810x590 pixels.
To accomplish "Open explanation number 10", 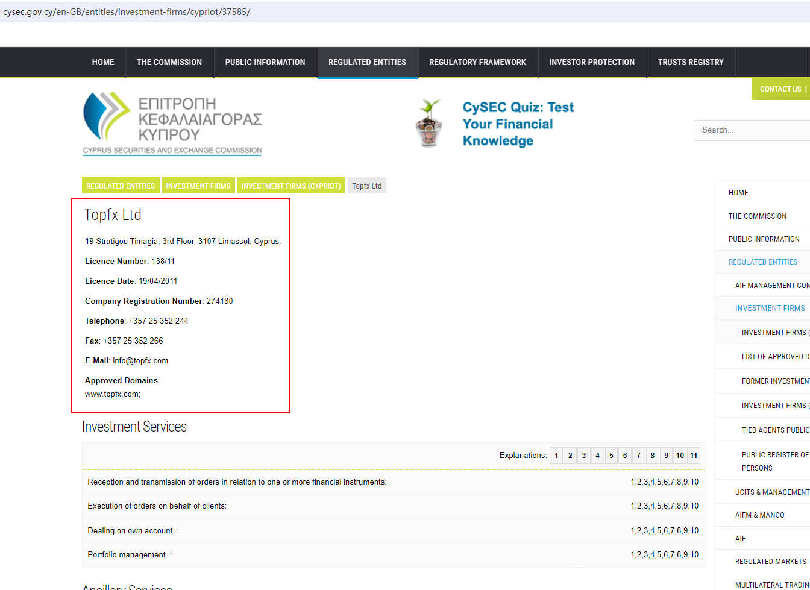I will tap(680, 456).
